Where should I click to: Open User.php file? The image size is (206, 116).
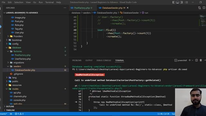click(19, 33)
